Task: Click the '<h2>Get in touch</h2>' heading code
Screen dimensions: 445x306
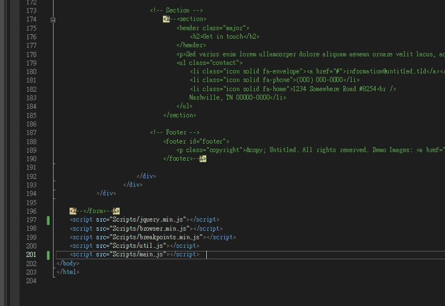Action: click(224, 36)
